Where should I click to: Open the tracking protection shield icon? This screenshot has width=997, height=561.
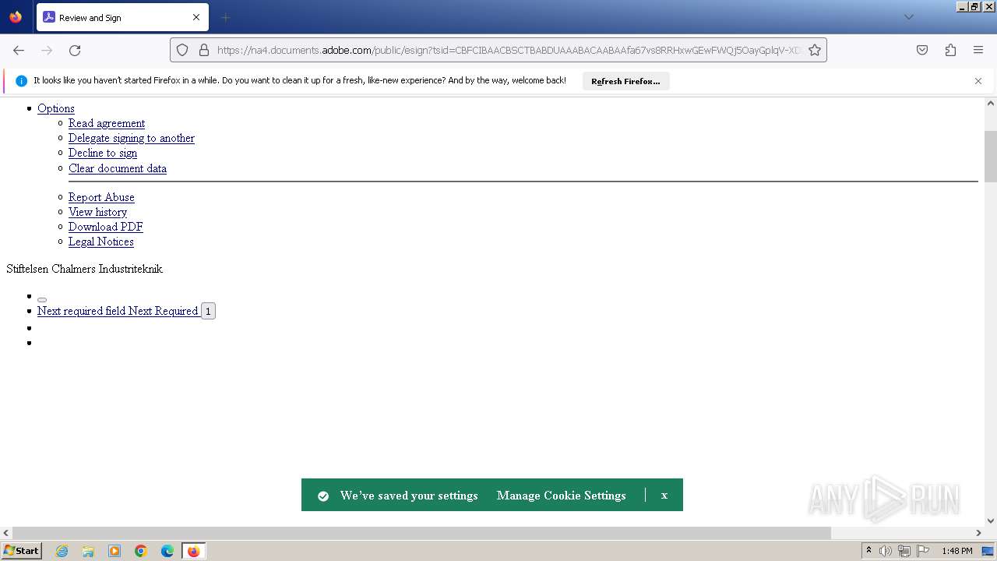pyautogui.click(x=182, y=50)
